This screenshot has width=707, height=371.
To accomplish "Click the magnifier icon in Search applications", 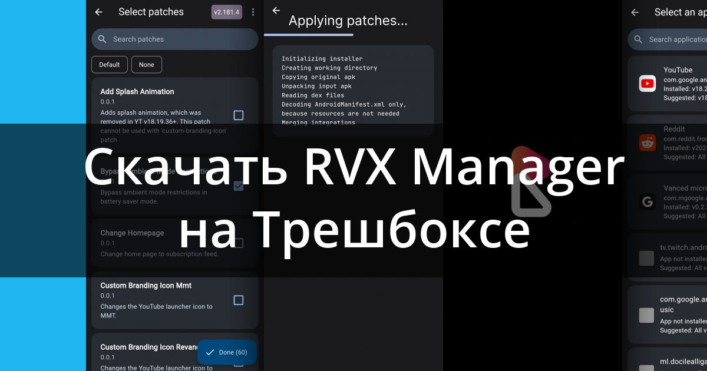I will [x=638, y=39].
